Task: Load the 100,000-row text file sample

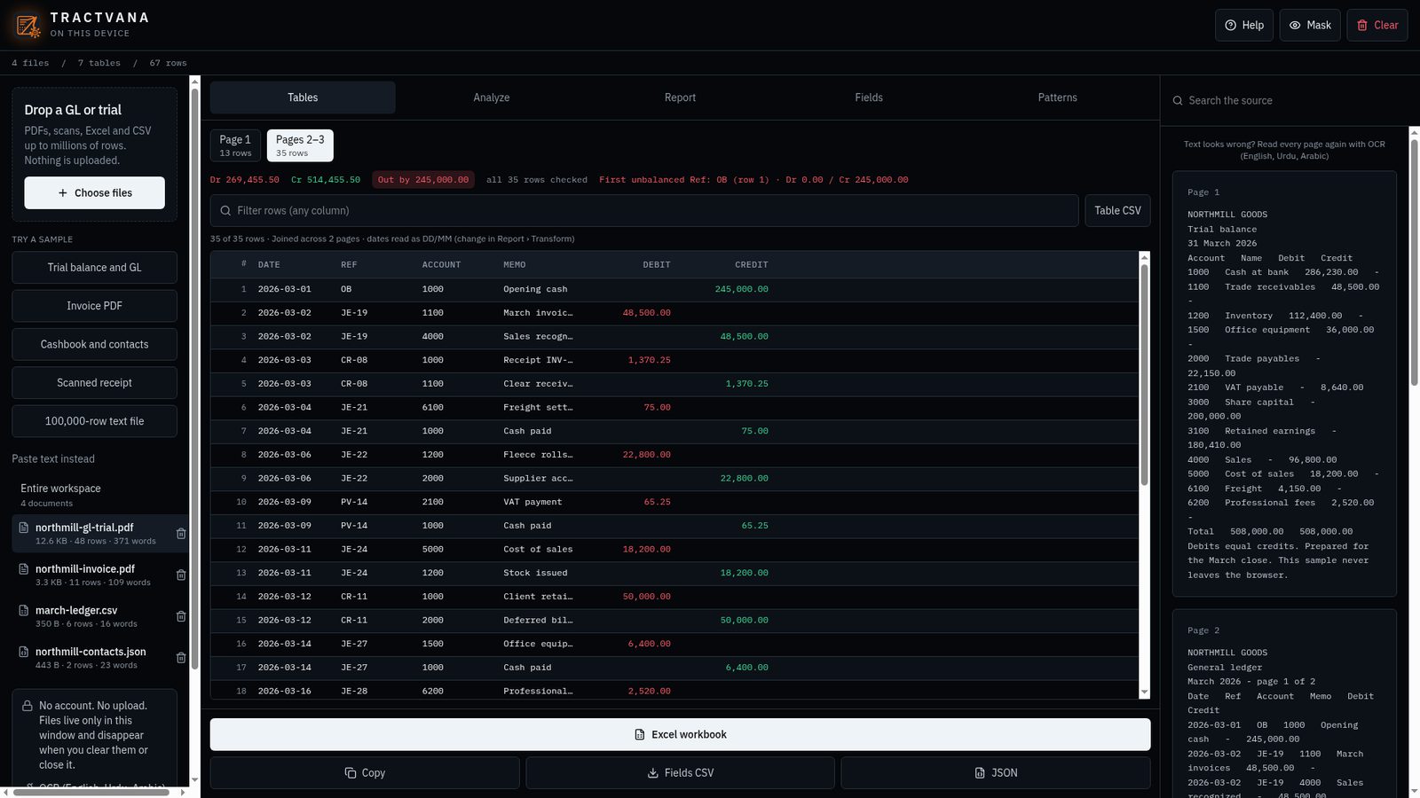Action: click(x=94, y=421)
